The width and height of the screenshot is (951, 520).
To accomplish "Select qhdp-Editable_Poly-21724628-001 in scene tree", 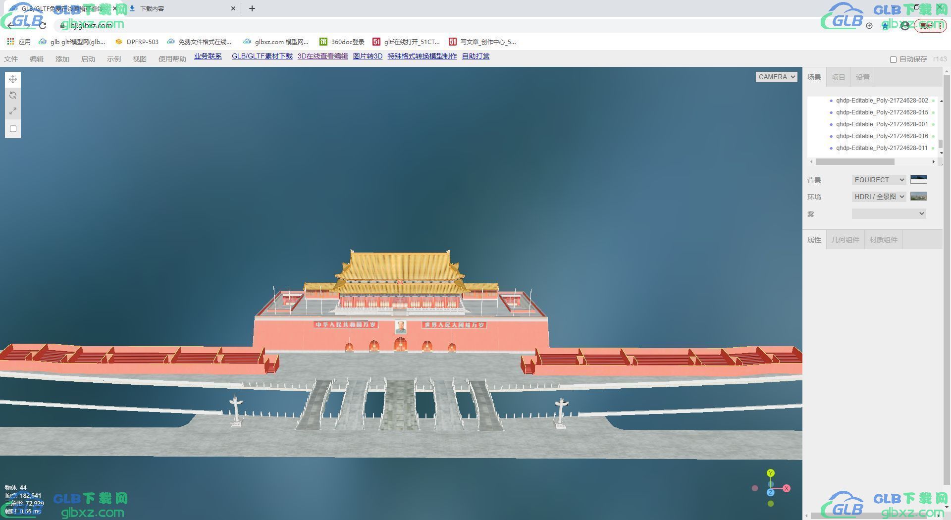I will [882, 124].
